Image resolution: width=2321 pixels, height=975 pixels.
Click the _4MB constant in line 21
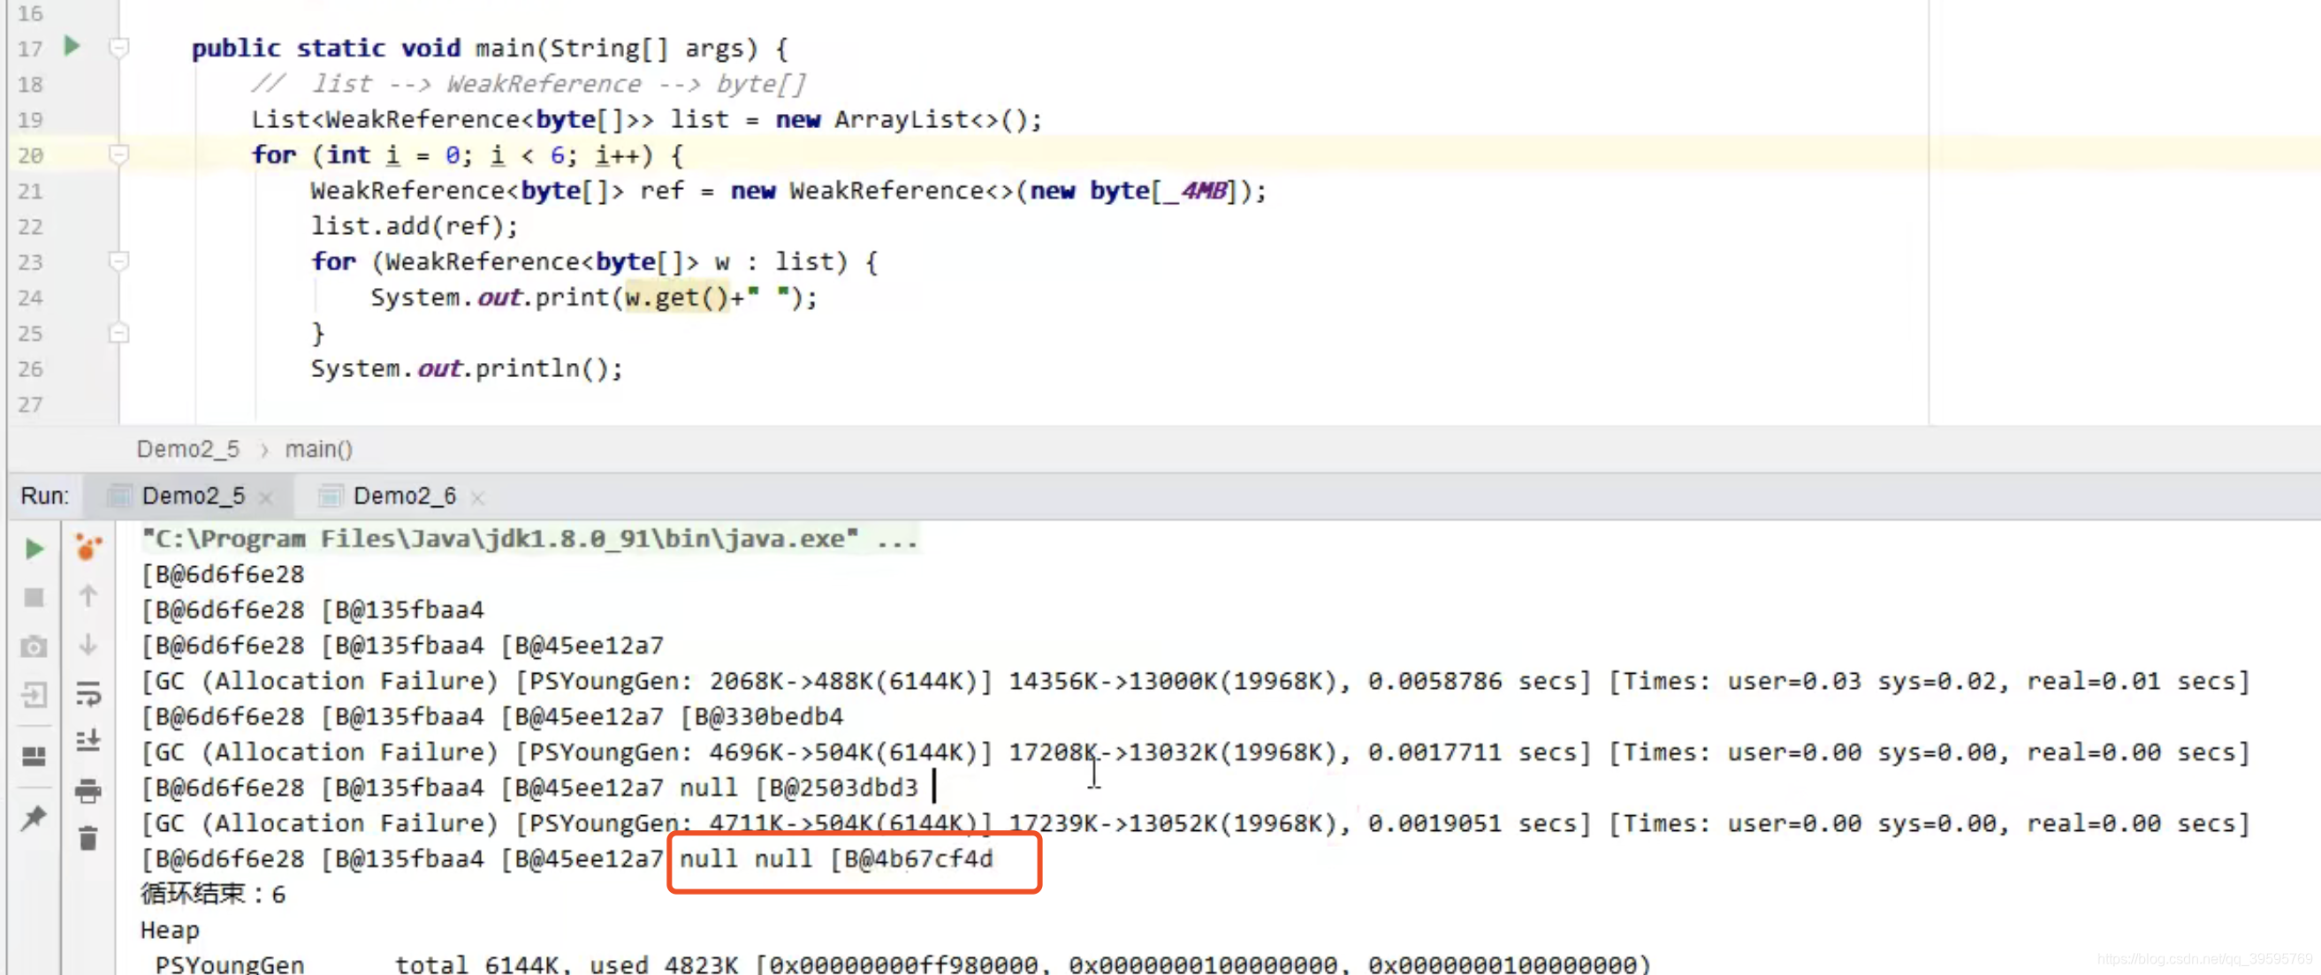pyautogui.click(x=1195, y=191)
